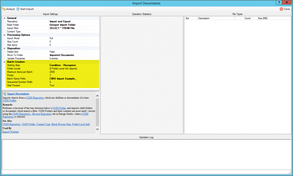Click the Import Descendants help panel icon

[4, 94]
